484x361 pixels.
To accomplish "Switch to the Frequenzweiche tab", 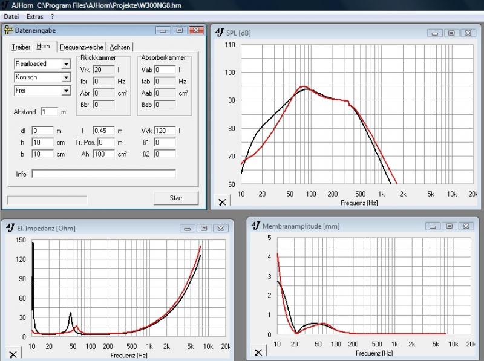I will (82, 47).
